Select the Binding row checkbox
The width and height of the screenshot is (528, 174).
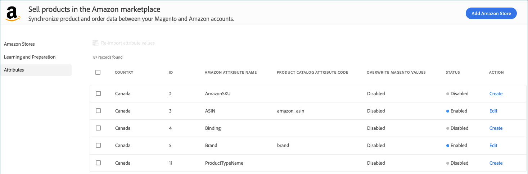point(98,128)
